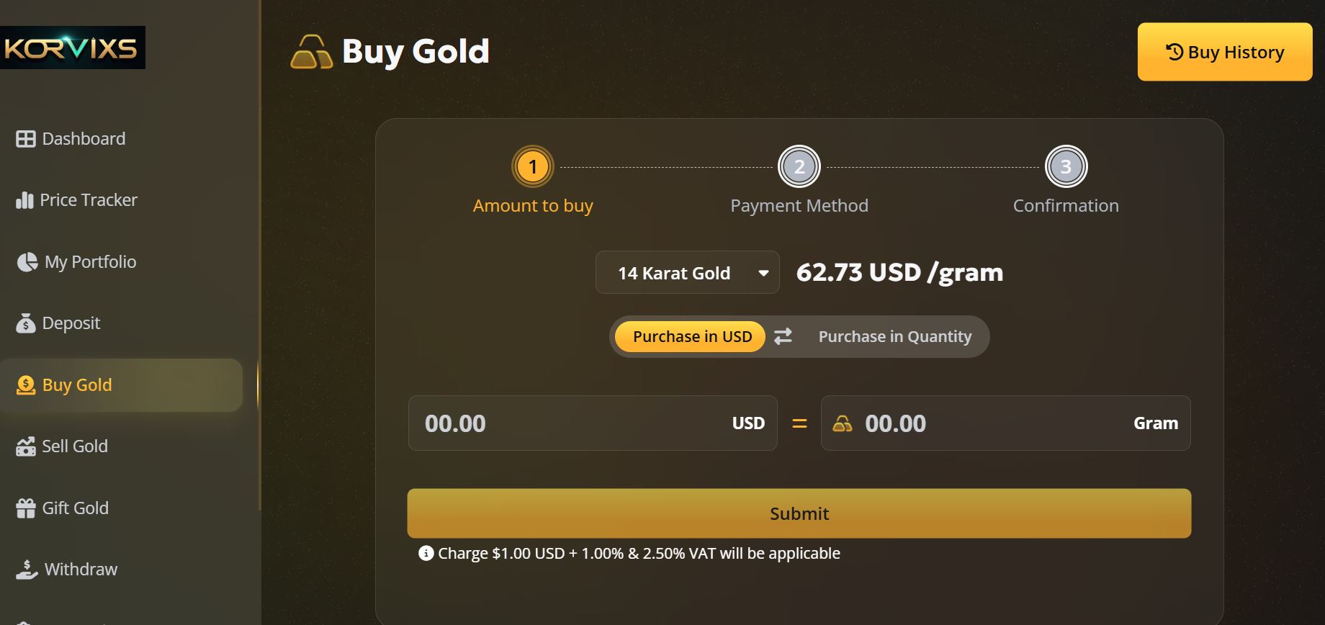Go to step 3 Confirmation
The width and height of the screenshot is (1325, 625).
[1066, 181]
